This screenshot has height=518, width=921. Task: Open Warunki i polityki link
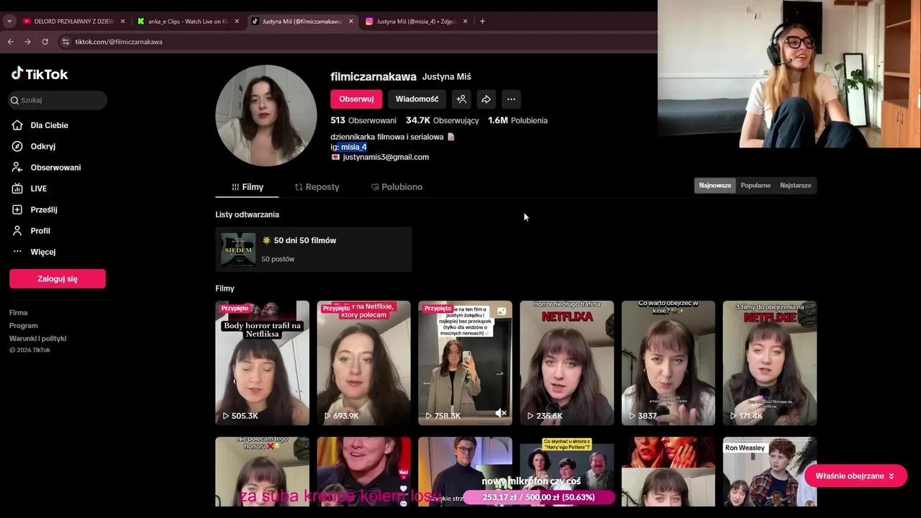(x=37, y=338)
